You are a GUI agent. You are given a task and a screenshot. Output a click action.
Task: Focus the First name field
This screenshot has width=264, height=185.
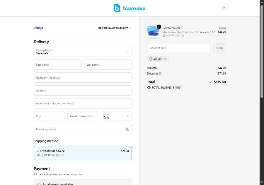coord(58,65)
